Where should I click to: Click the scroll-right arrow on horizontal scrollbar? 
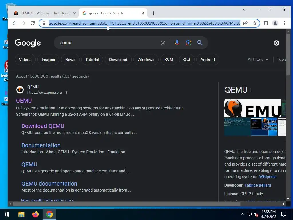coord(284,204)
